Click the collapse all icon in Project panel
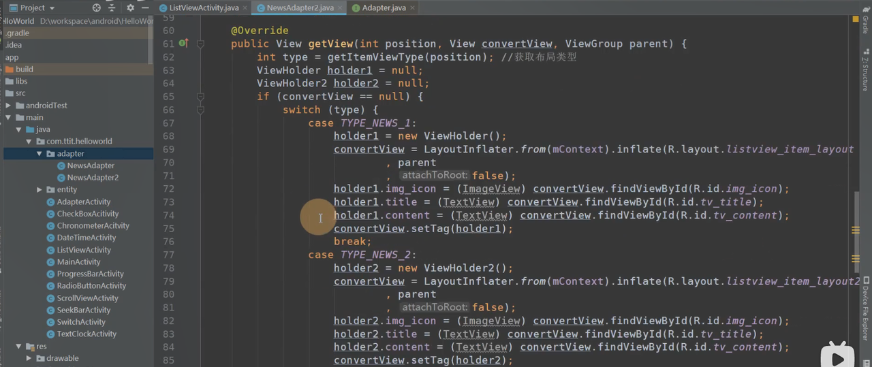 pyautogui.click(x=112, y=8)
